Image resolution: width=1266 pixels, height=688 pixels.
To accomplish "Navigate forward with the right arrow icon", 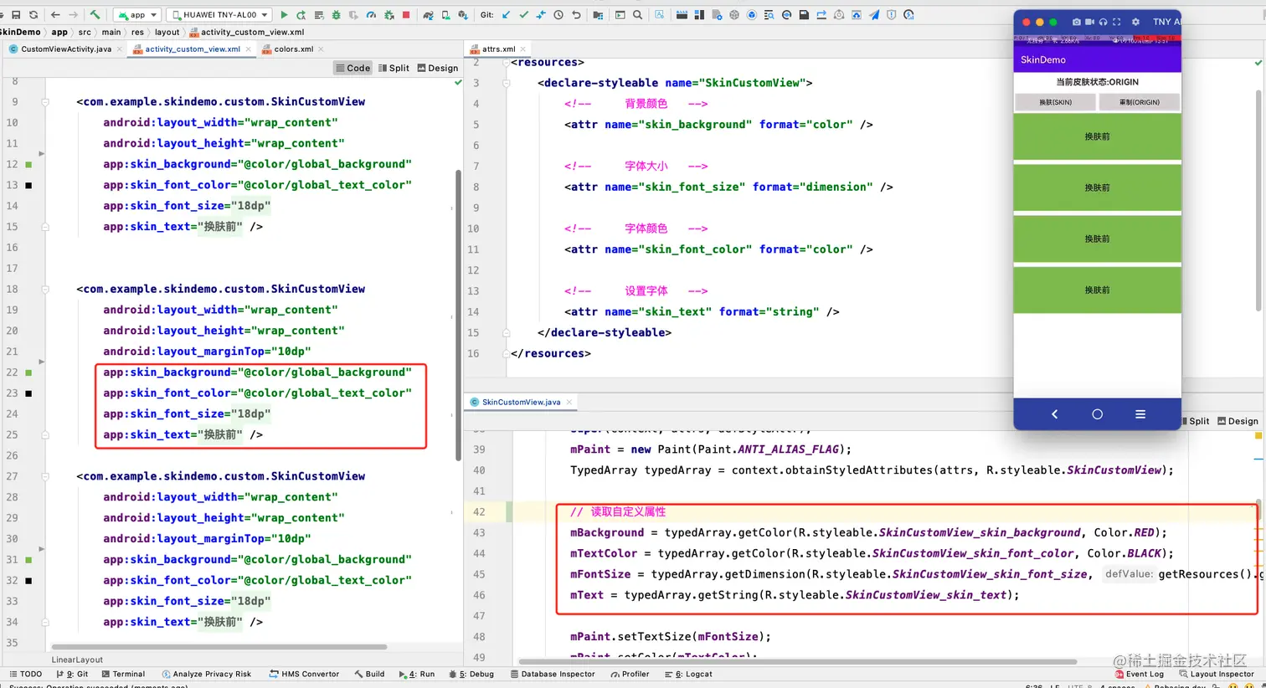I will click(73, 15).
